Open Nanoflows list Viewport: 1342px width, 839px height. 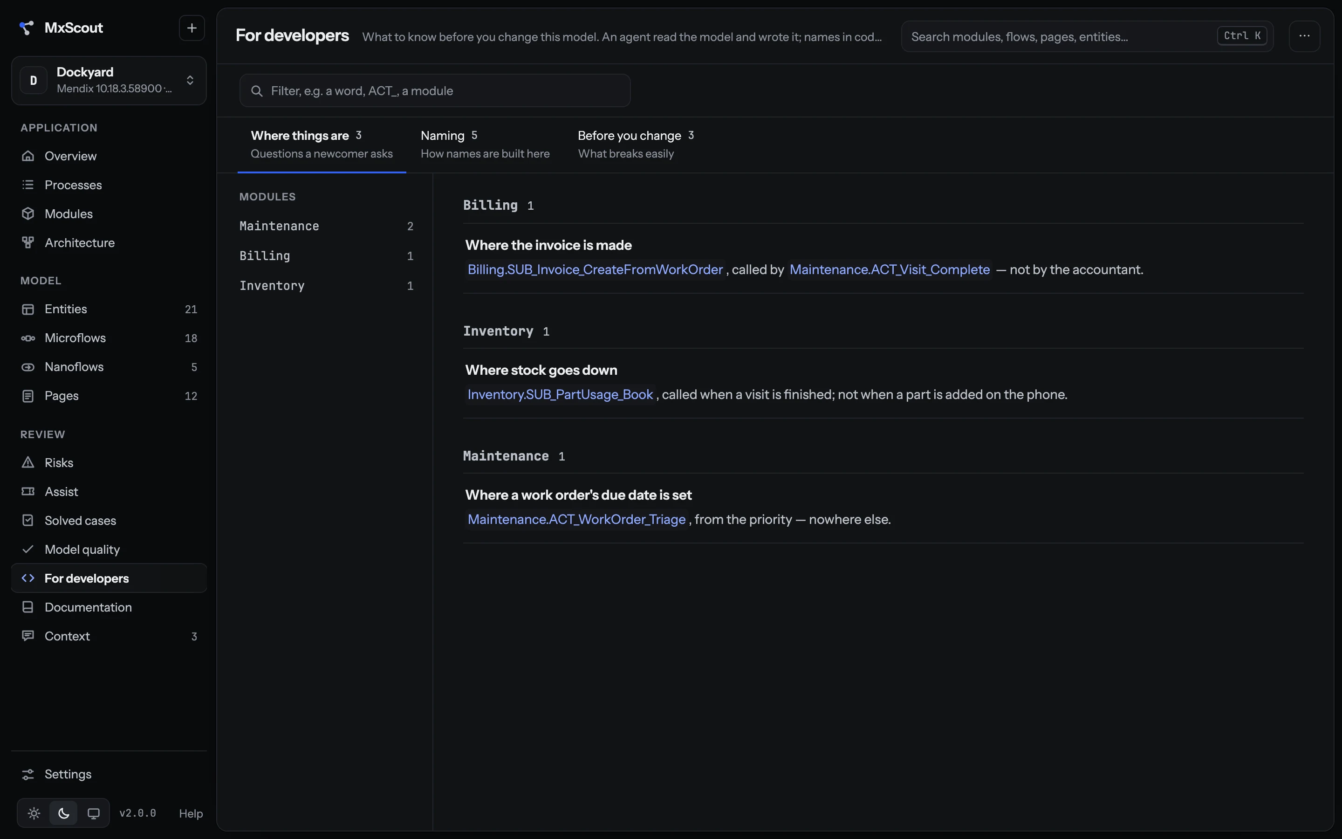click(109, 367)
